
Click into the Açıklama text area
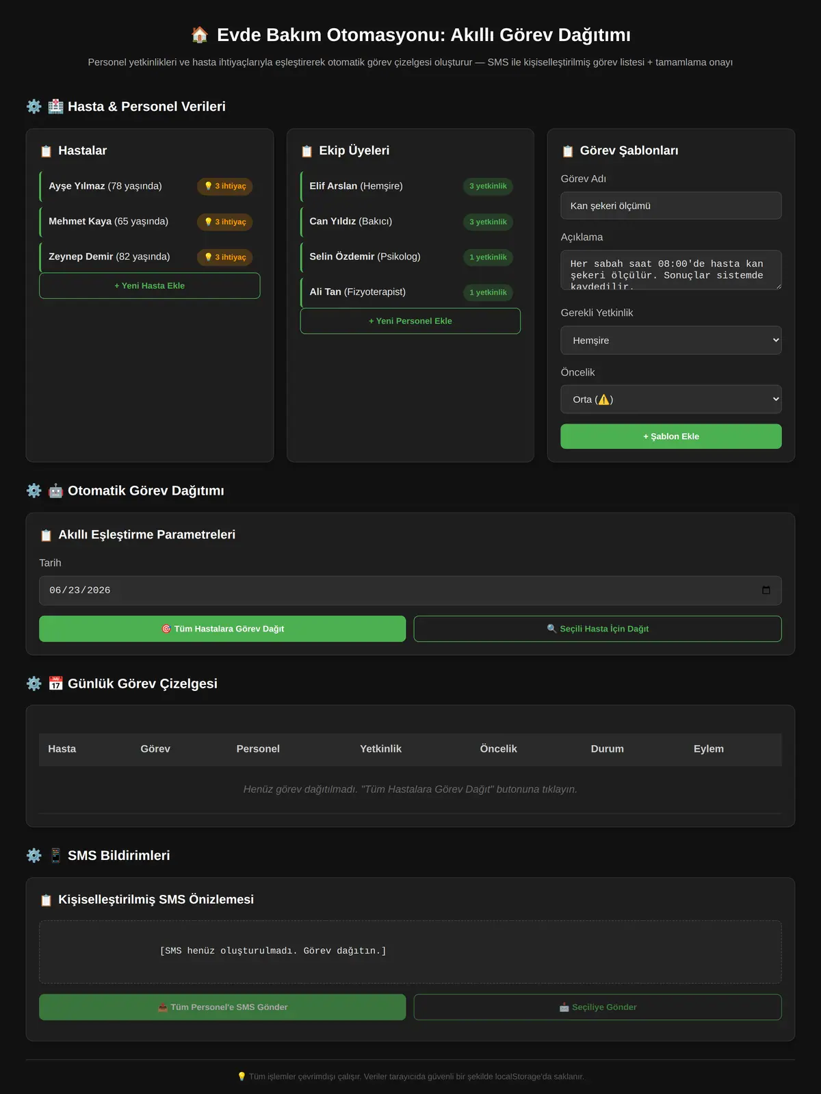click(671, 270)
